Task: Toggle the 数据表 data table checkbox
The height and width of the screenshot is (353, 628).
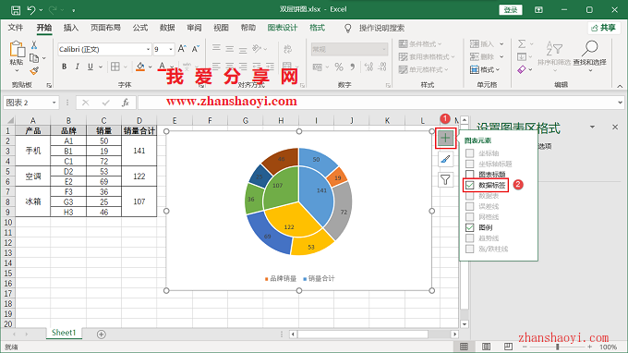Action: pos(470,196)
